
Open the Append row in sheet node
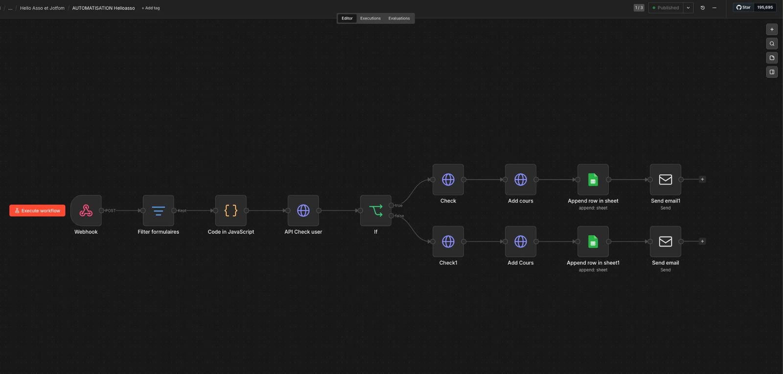pos(593,180)
